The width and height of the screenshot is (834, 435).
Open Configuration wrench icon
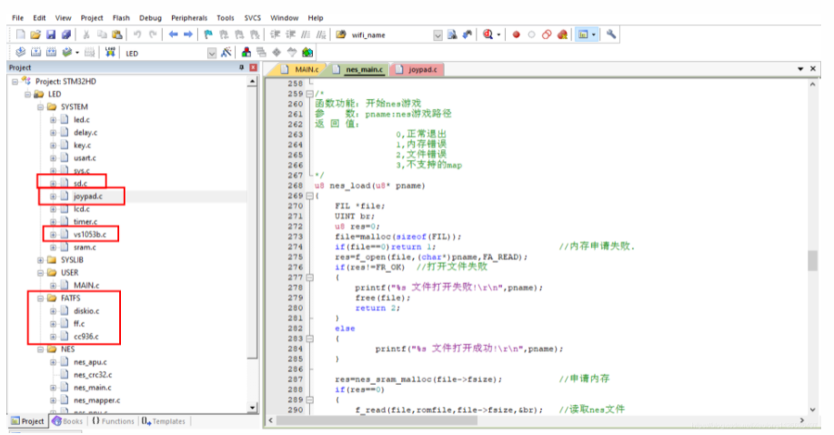pos(611,35)
